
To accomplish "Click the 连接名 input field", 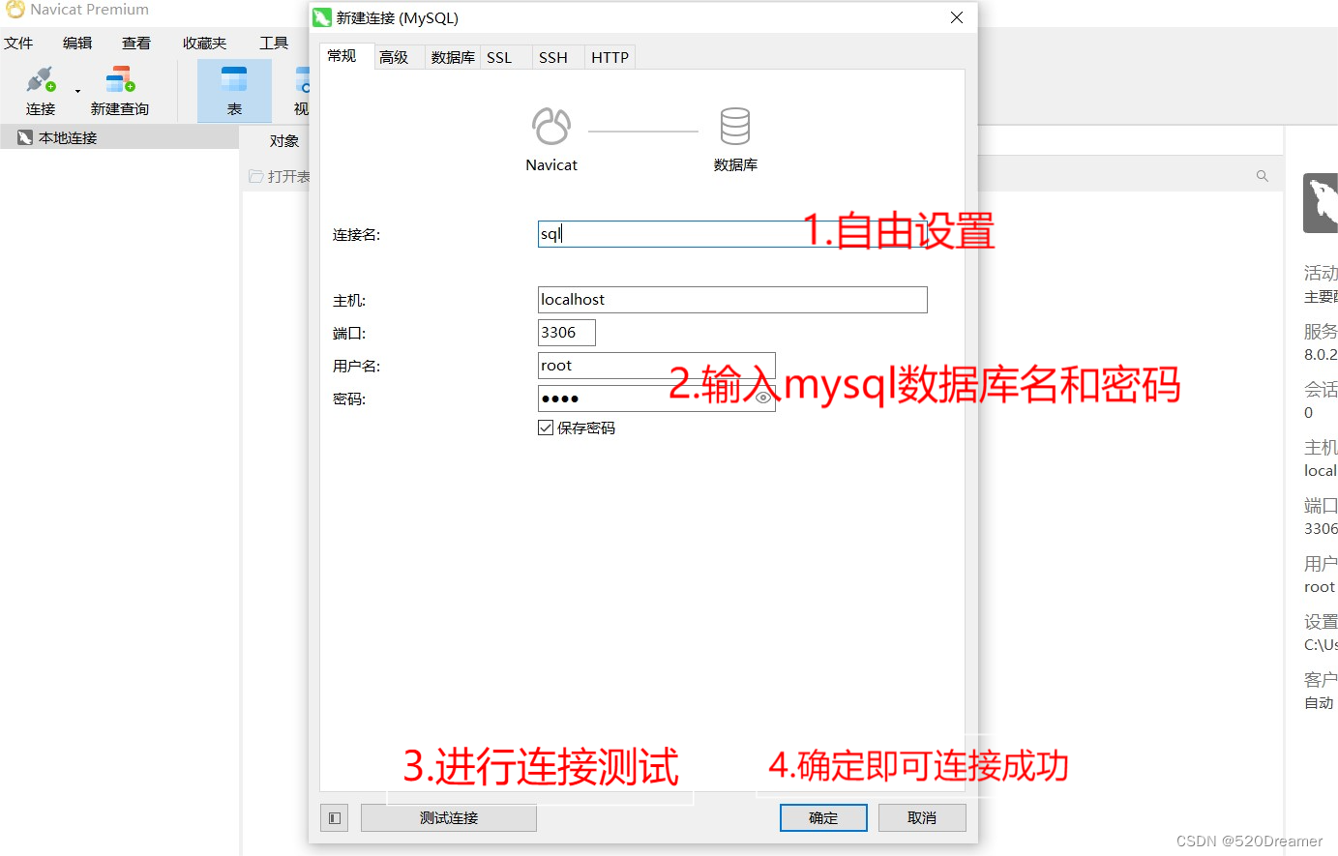I will click(732, 234).
